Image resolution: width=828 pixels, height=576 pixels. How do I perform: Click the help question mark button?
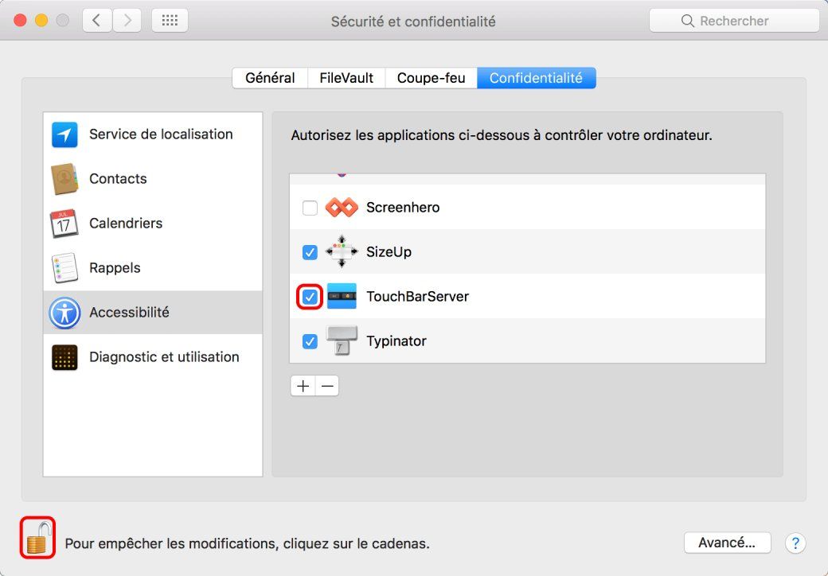(x=795, y=543)
